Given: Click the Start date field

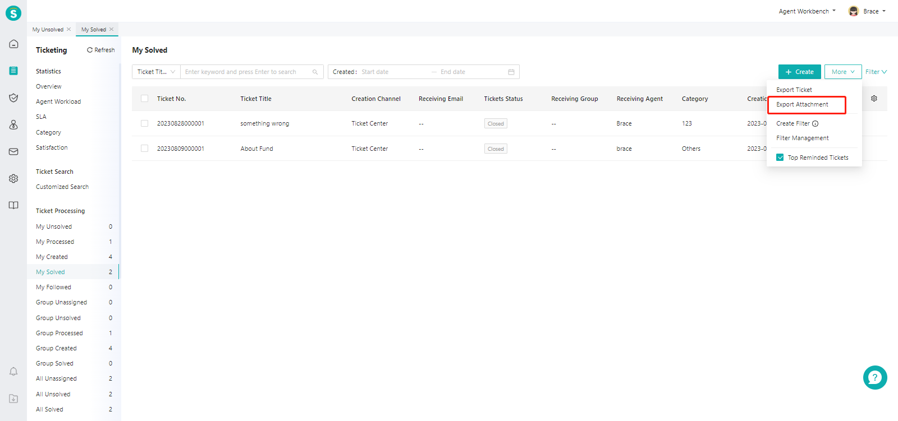Looking at the screenshot, I should tap(393, 72).
